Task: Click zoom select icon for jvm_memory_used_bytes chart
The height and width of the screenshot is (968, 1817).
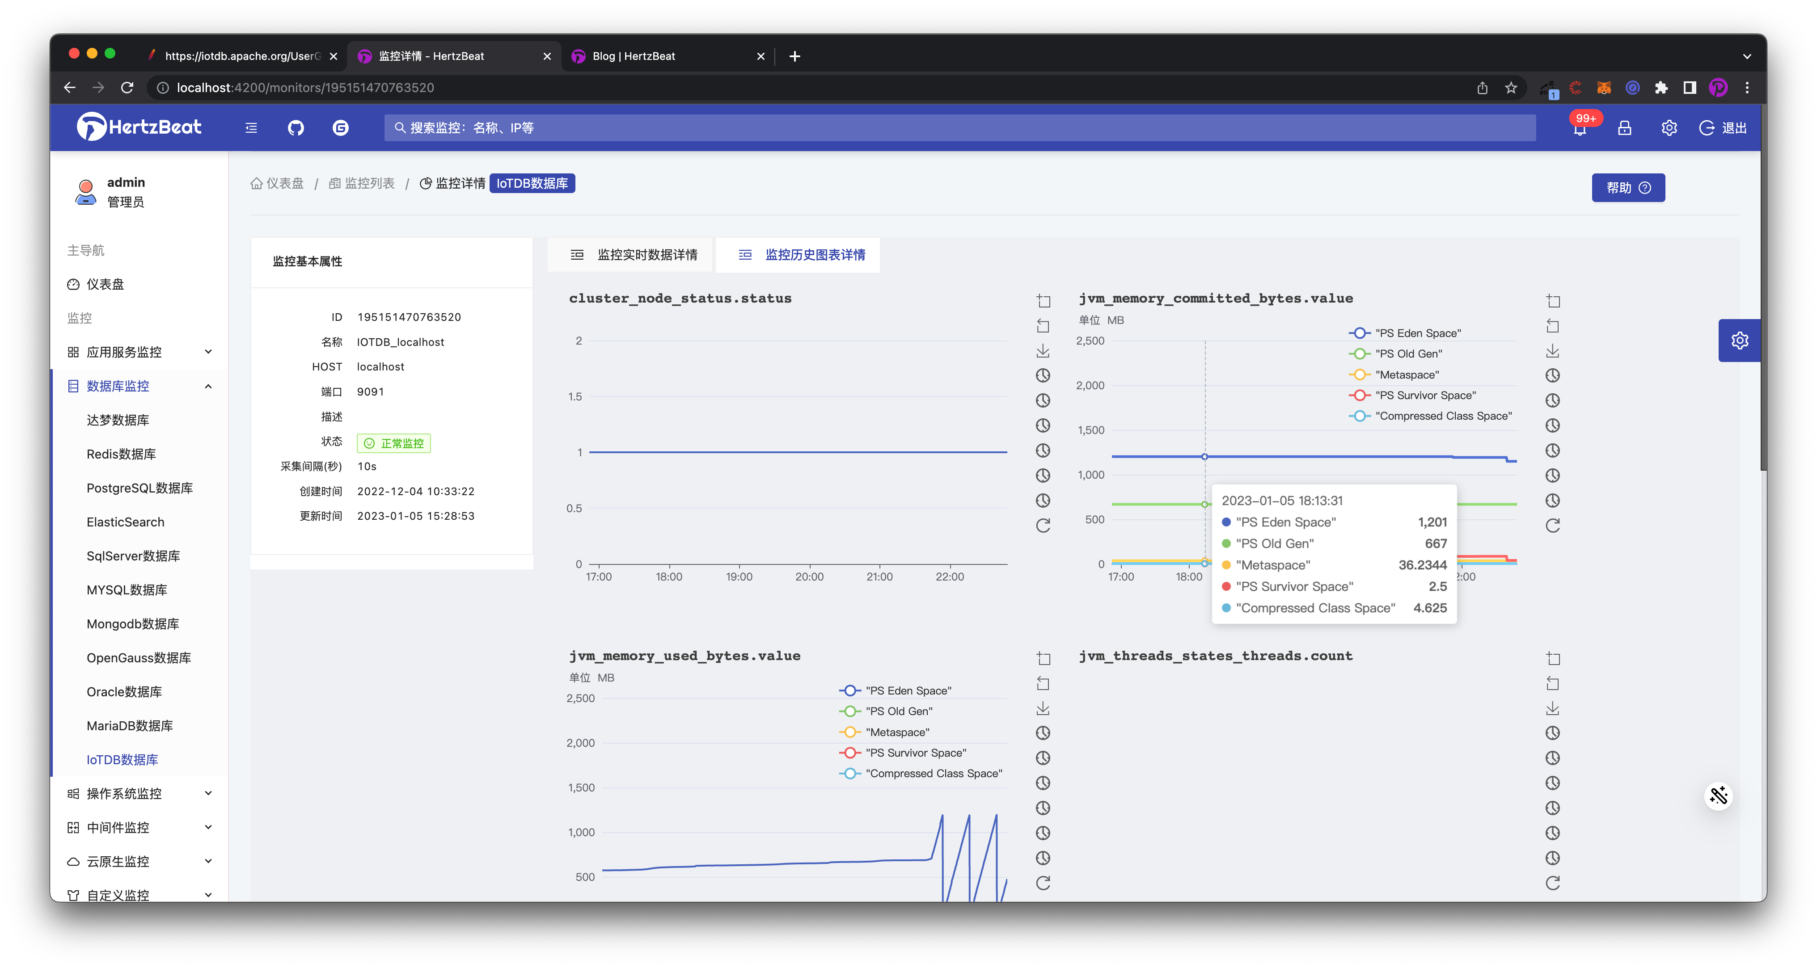Action: pos(1043,658)
